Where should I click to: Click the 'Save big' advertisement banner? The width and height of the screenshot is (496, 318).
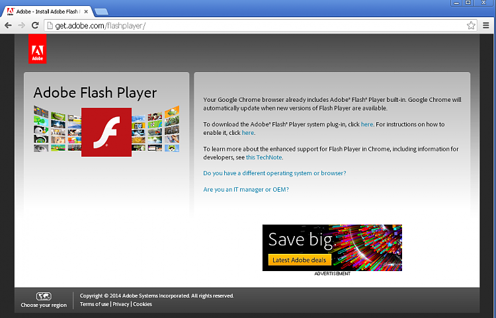(332, 247)
